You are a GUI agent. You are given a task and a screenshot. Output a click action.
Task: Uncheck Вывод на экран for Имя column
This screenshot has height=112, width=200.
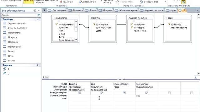[102, 93]
